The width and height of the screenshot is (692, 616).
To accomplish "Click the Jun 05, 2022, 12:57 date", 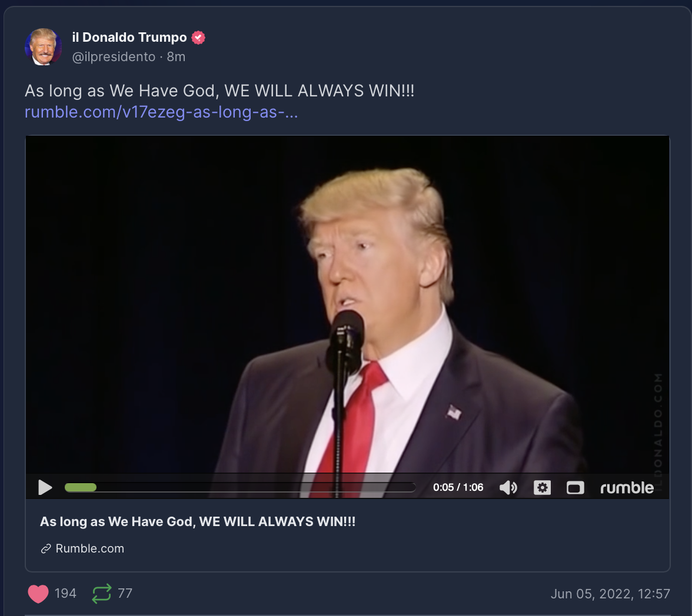I will 610,594.
